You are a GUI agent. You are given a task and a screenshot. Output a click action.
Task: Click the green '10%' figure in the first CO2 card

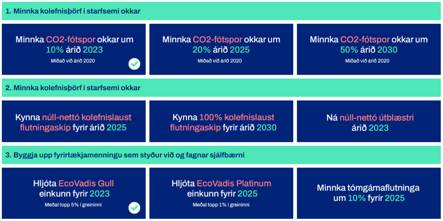pyautogui.click(x=54, y=50)
